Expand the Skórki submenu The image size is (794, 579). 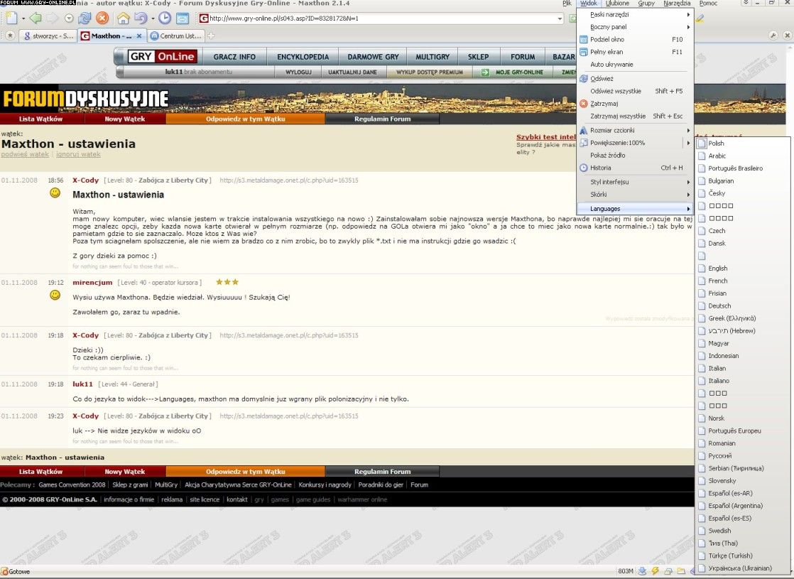click(635, 195)
